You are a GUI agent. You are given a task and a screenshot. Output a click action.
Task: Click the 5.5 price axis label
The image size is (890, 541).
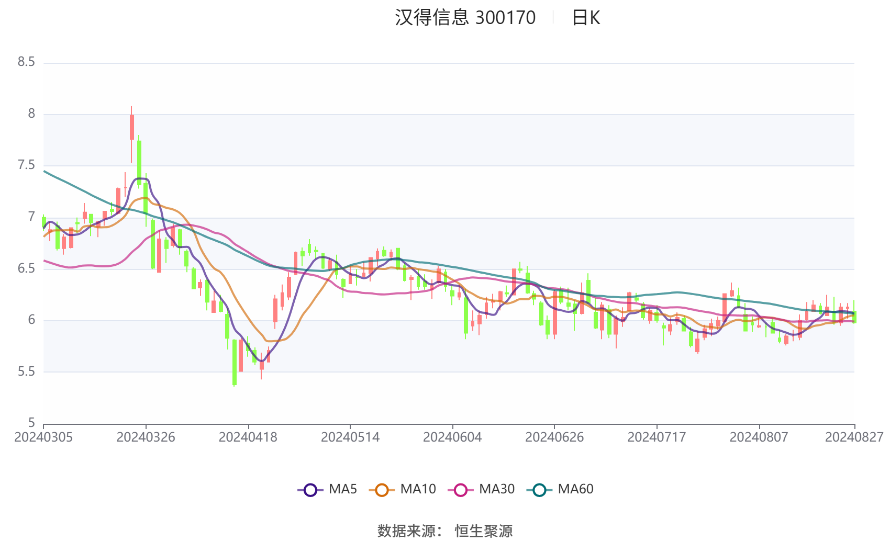pos(26,372)
